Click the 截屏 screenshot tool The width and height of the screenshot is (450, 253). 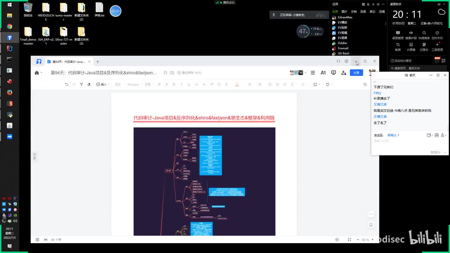click(398, 47)
